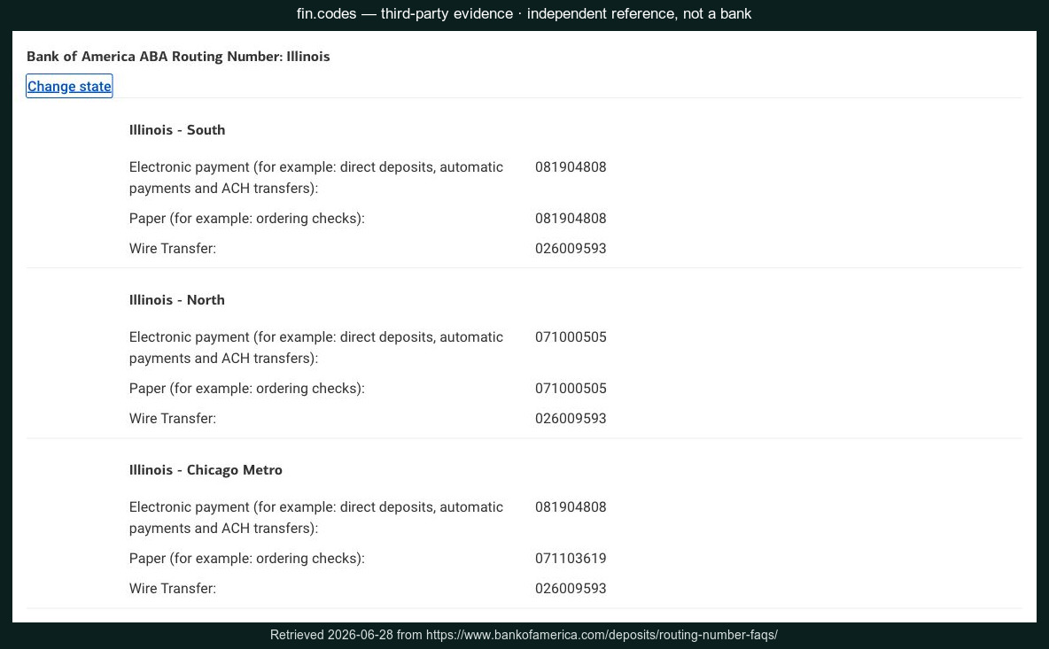Click the Wire Transfer label under Illinois - North
Image resolution: width=1049 pixels, height=649 pixels.
coord(173,419)
